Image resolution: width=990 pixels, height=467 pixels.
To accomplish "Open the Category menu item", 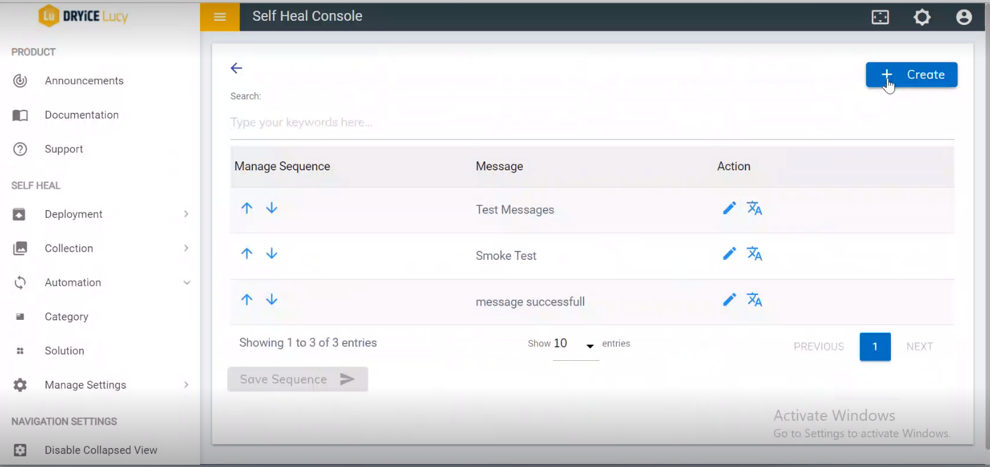I will click(66, 317).
